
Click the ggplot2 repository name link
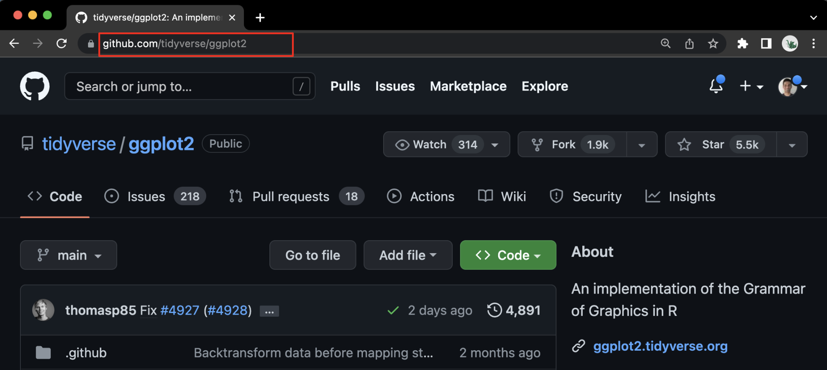point(161,143)
